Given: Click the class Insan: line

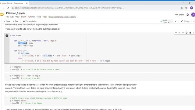Looking at the screenshot, I should point(16,36).
